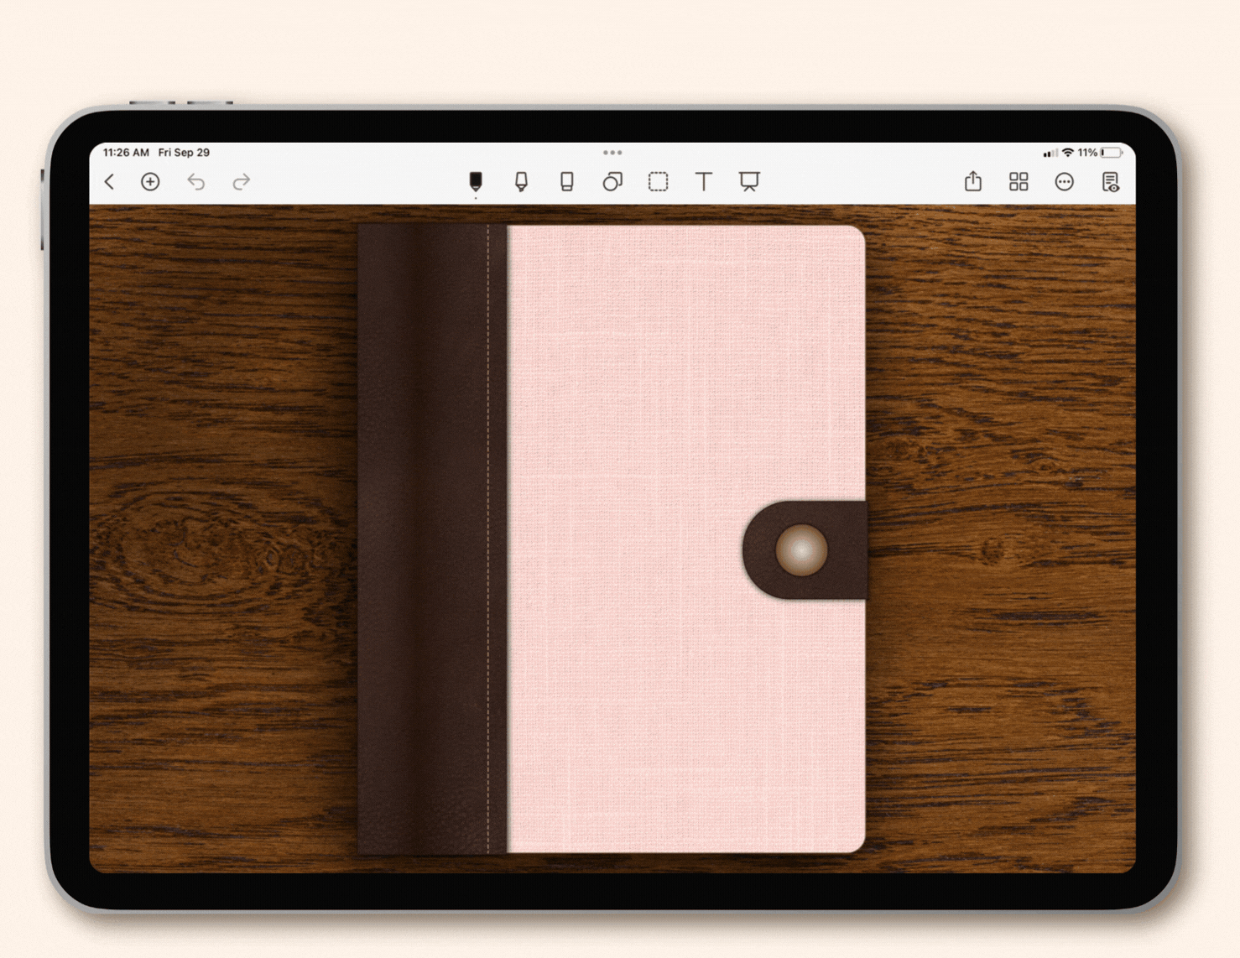Screen dimensions: 1240x958
Task: Select the Text tool
Action: tap(704, 181)
